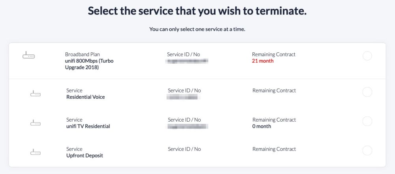Select the unifi 800Mbps broadband plan radio button
This screenshot has height=174, width=395.
[x=367, y=56]
